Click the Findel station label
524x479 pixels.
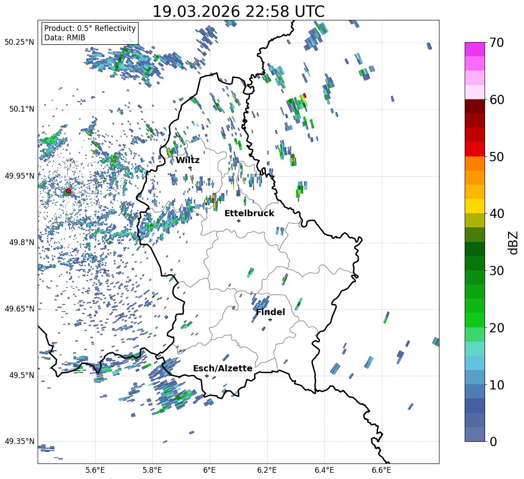point(270,312)
